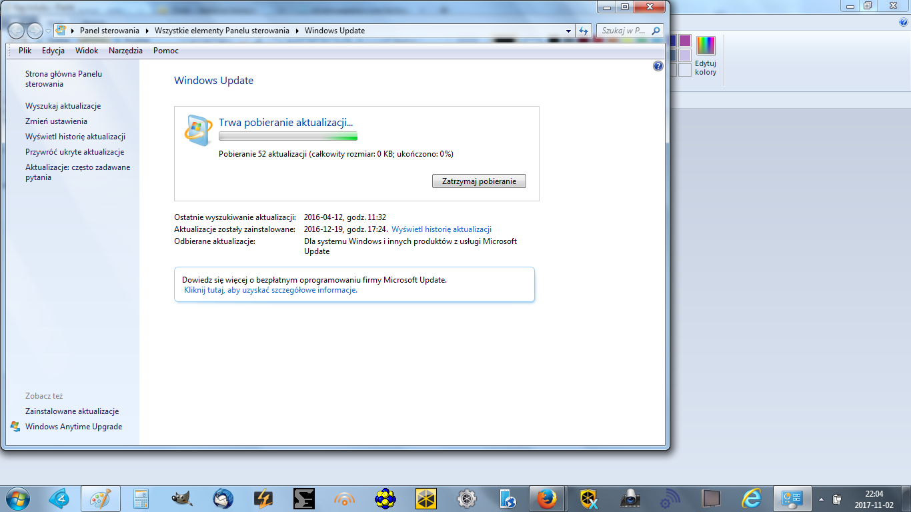Click the black S-shaped taskbar icon
This screenshot has width=911, height=512.
point(304,499)
